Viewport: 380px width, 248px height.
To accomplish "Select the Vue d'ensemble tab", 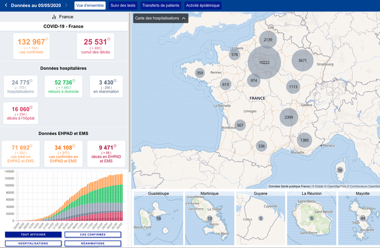I will 90,5.
